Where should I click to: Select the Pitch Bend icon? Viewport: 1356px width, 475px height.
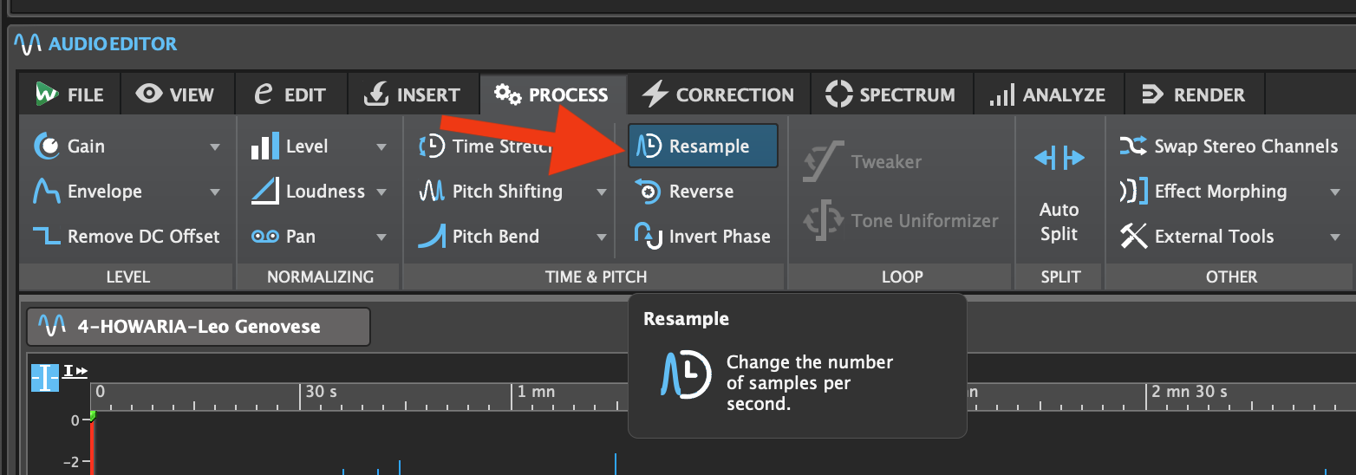click(432, 236)
